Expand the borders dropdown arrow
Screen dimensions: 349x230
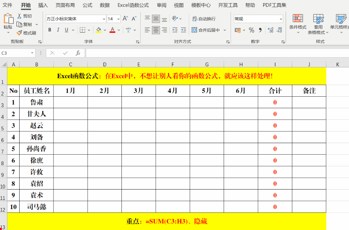click(x=89, y=30)
